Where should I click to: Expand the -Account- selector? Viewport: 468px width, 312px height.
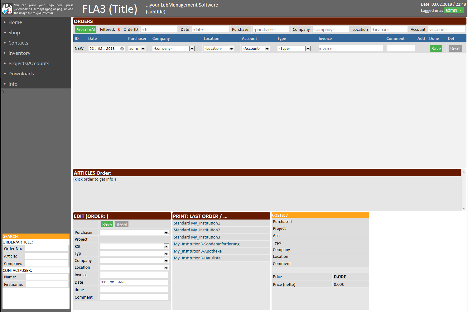[x=267, y=48]
